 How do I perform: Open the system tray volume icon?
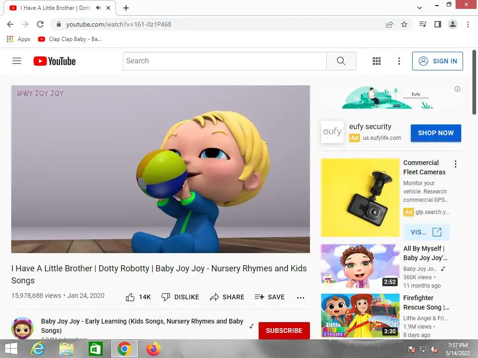(434, 349)
